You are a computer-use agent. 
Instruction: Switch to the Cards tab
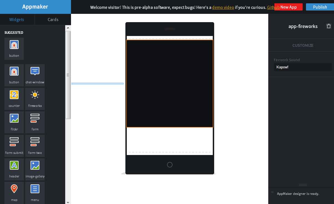(53, 19)
